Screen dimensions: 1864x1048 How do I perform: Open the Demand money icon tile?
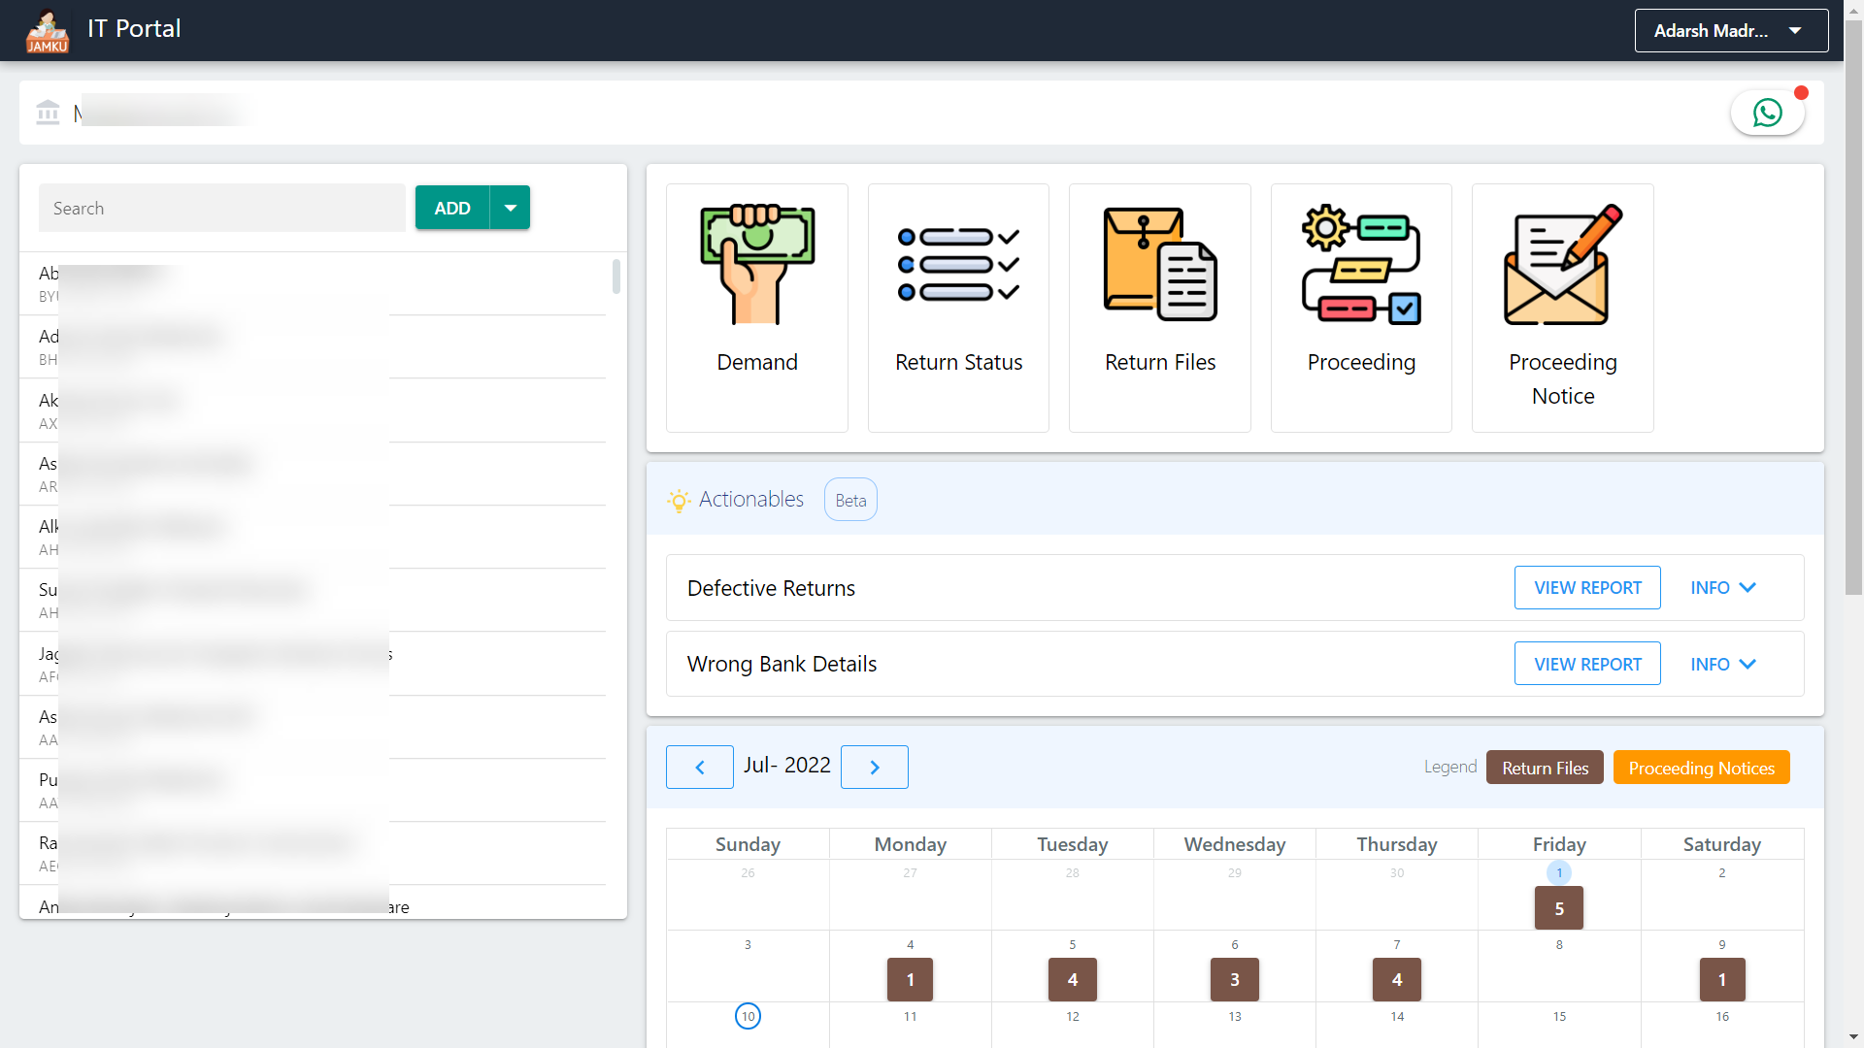tap(756, 265)
